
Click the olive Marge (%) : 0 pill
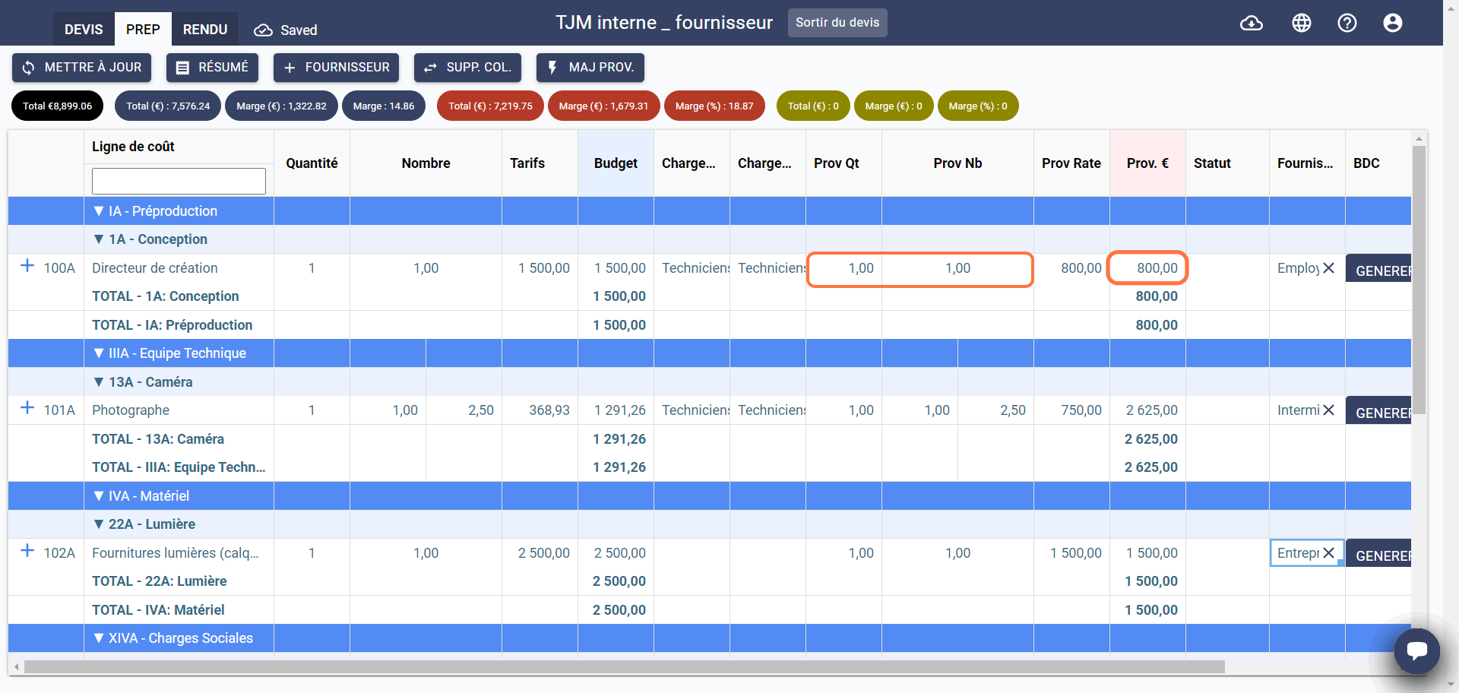tap(978, 106)
